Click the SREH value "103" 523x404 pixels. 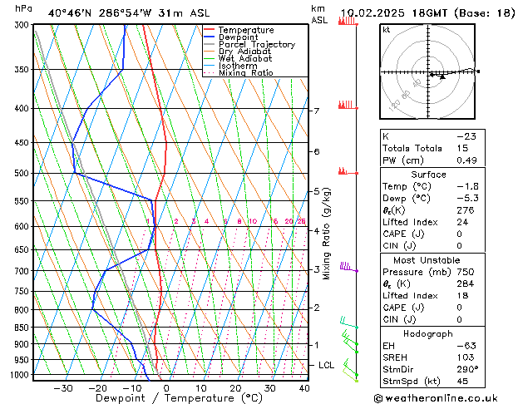pyautogui.click(x=466, y=357)
